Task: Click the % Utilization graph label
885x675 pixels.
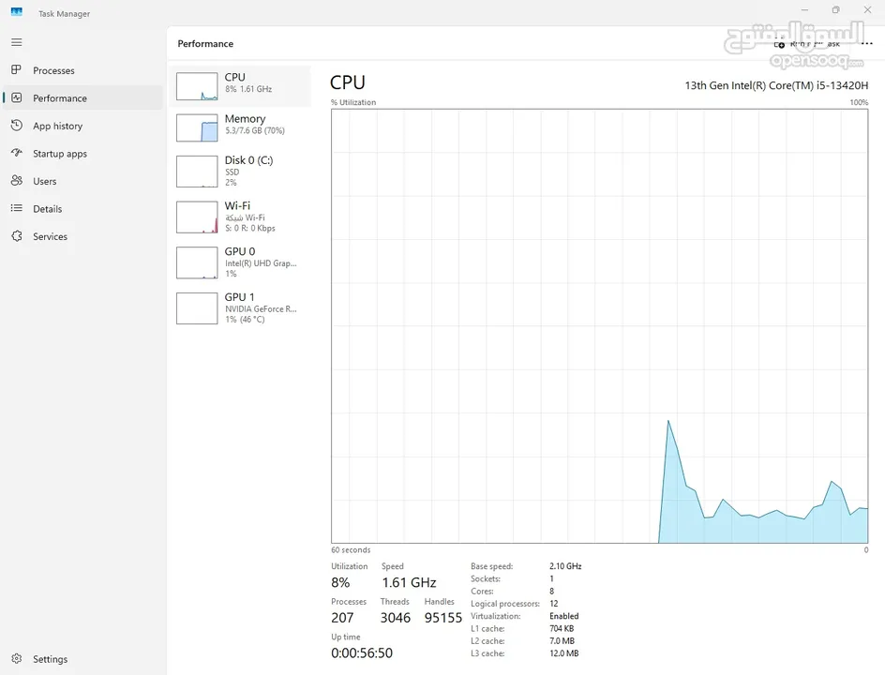Action: click(353, 103)
